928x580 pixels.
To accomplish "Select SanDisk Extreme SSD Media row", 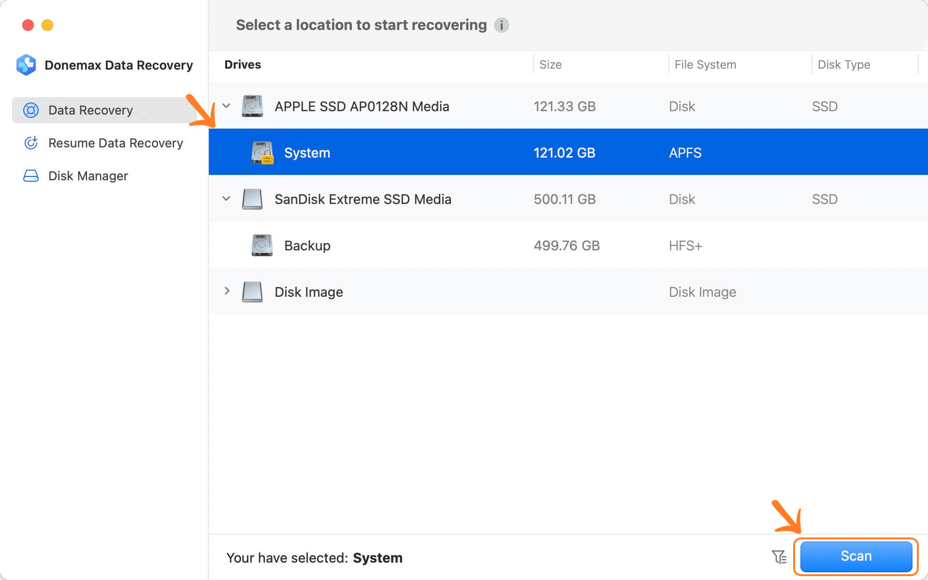I will [568, 199].
